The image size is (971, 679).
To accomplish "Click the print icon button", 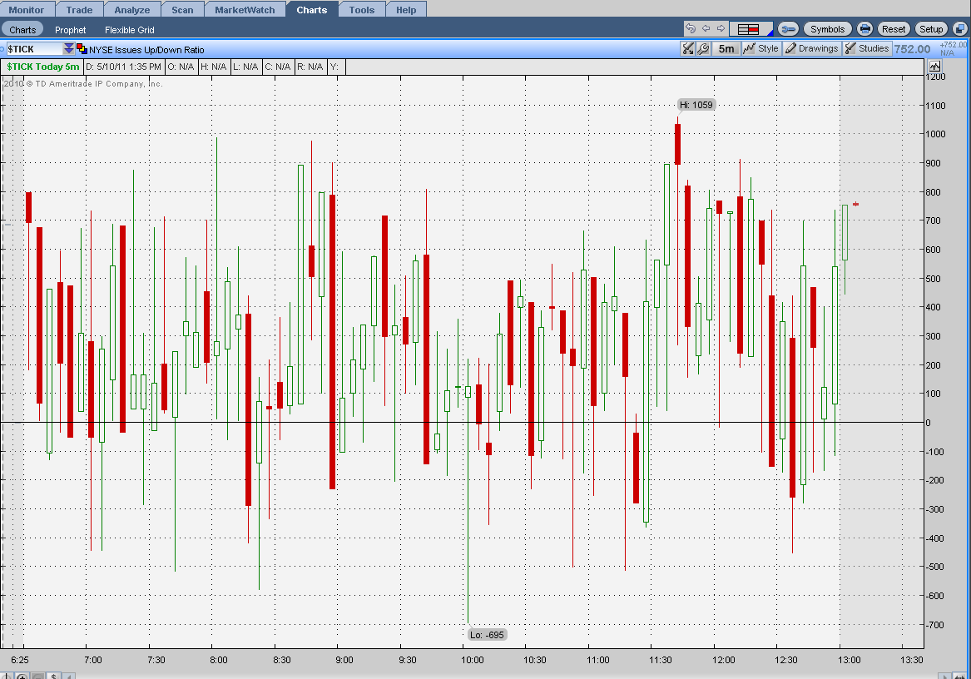I will coord(865,29).
